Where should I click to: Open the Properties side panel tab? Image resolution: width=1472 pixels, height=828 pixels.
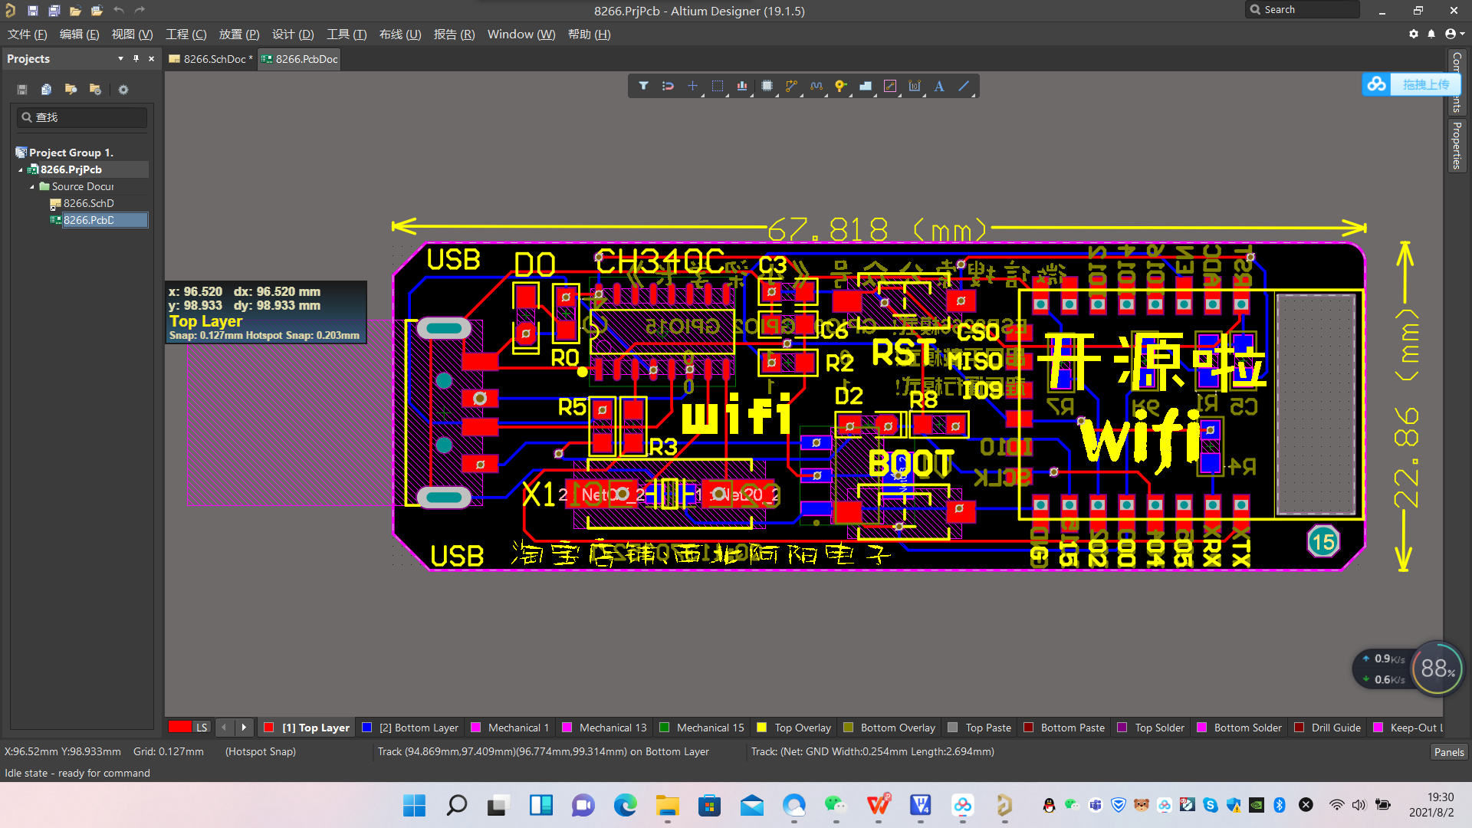point(1457,146)
